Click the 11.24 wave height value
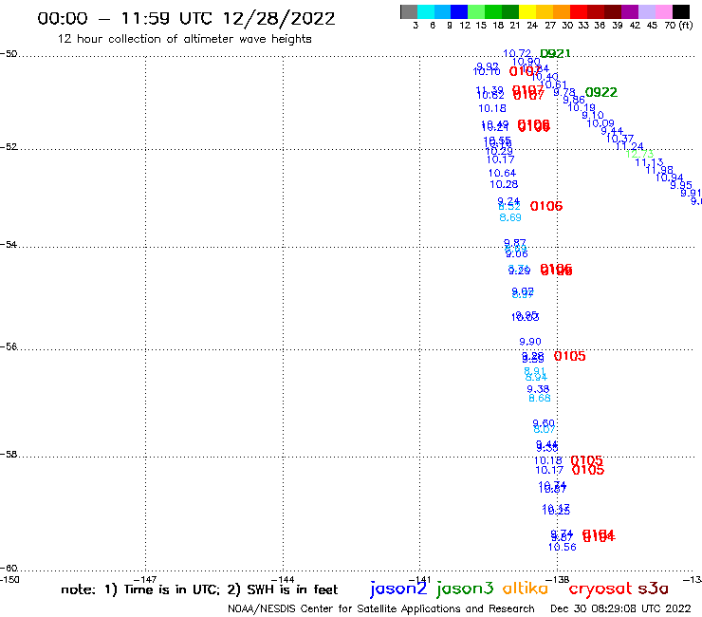 pyautogui.click(x=630, y=146)
